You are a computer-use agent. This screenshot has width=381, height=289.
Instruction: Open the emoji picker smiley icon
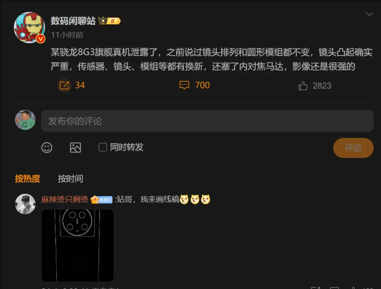47,148
